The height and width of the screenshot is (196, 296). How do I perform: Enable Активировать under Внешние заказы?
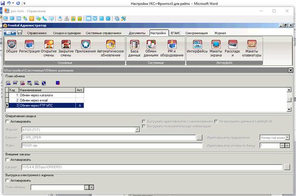pos(7,159)
